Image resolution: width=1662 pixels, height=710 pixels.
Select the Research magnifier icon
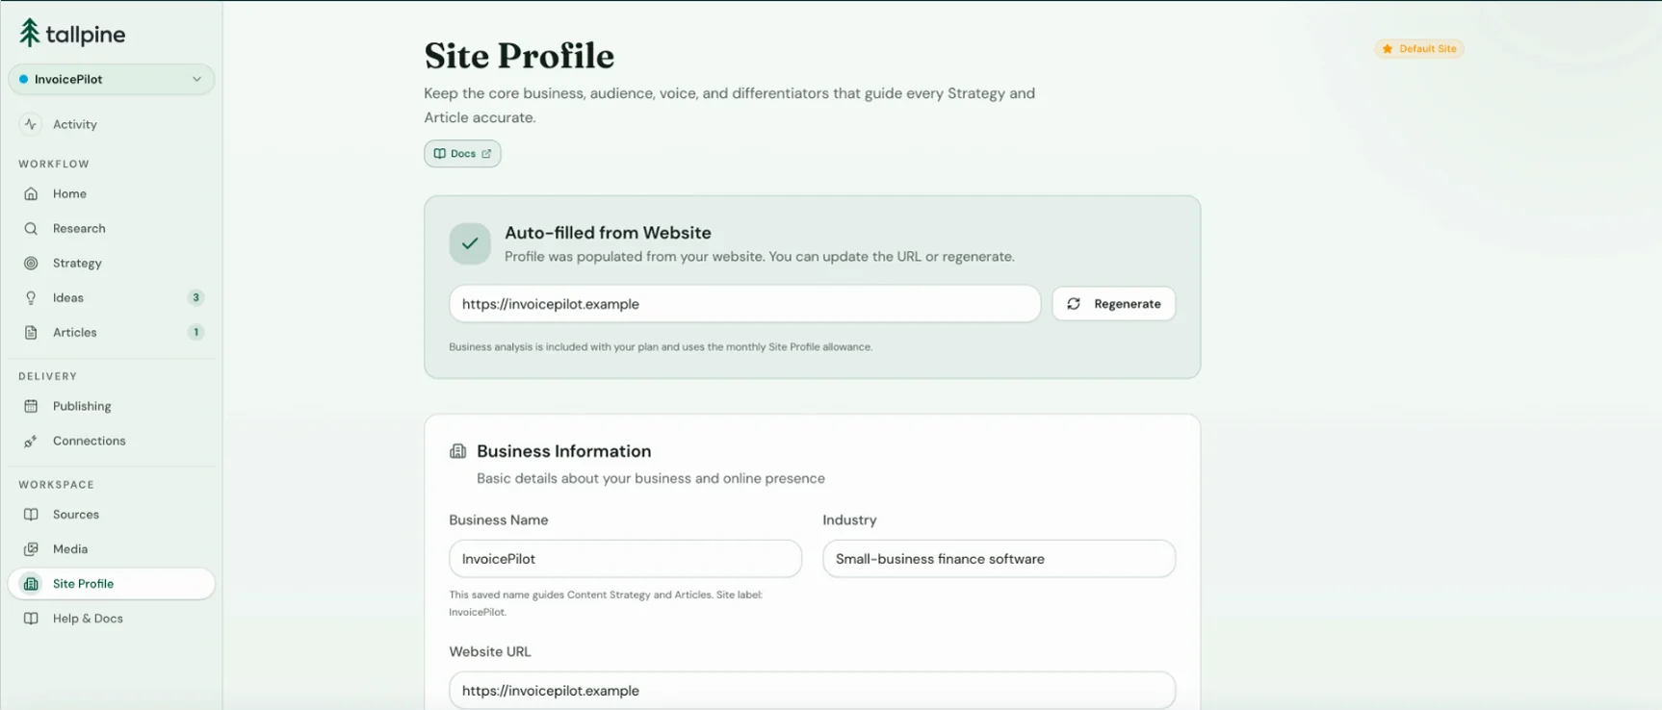coord(31,228)
